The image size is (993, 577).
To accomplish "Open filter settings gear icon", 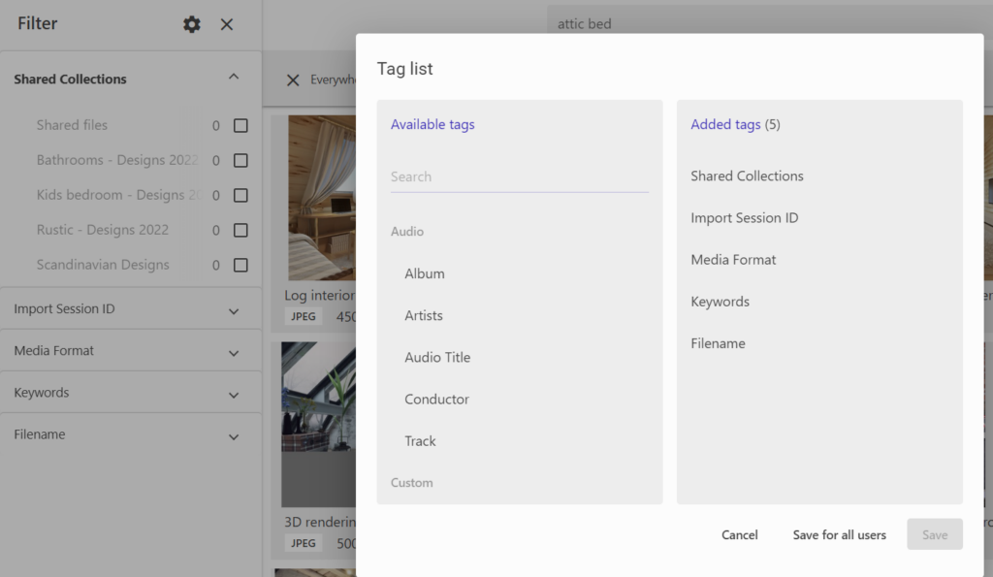I will point(192,24).
